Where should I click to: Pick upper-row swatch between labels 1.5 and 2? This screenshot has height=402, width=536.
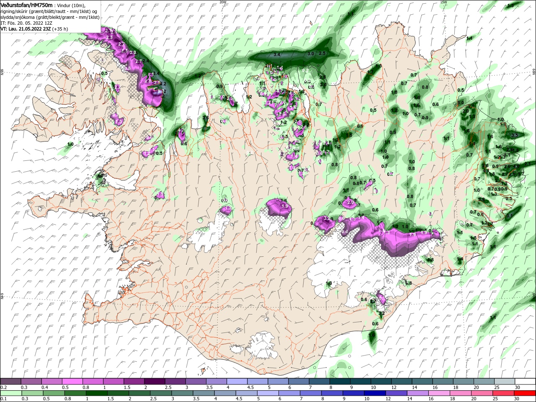tap(134, 381)
